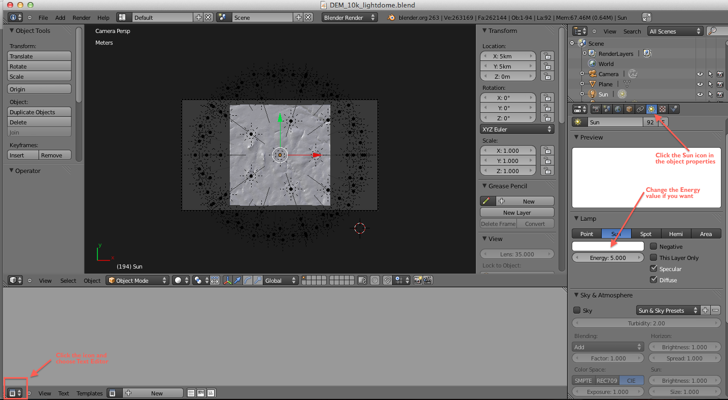The height and width of the screenshot is (400, 728).
Task: Delete the Default screen layout
Action: [208, 17]
